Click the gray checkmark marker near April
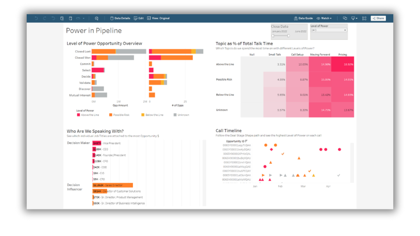This screenshot has width=420, height=236. point(339,175)
